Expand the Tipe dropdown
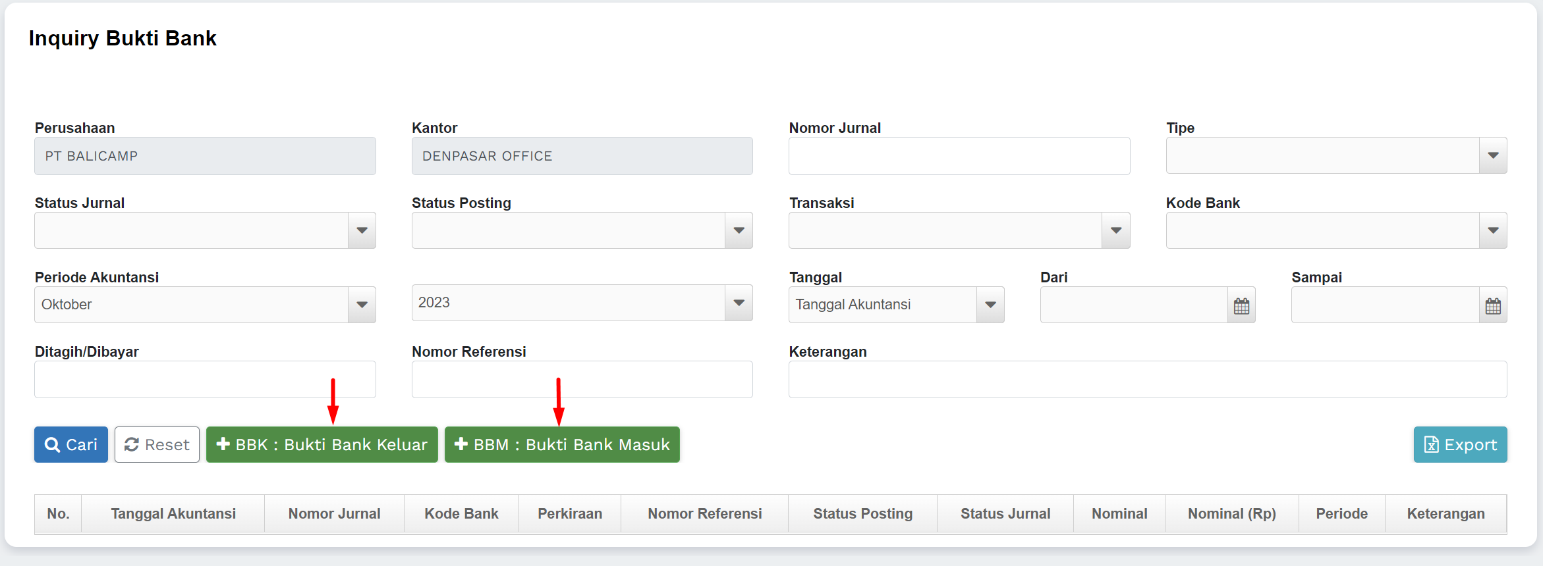This screenshot has height=566, width=1543. click(1493, 155)
